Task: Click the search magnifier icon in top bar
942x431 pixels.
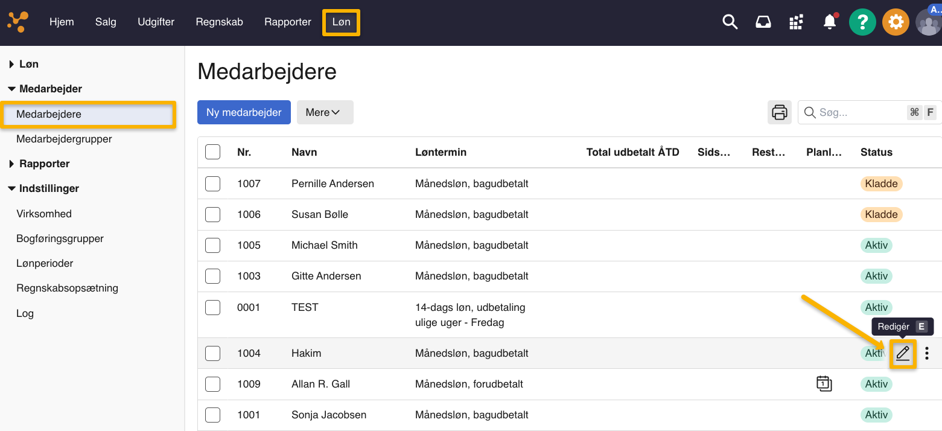Action: point(730,22)
